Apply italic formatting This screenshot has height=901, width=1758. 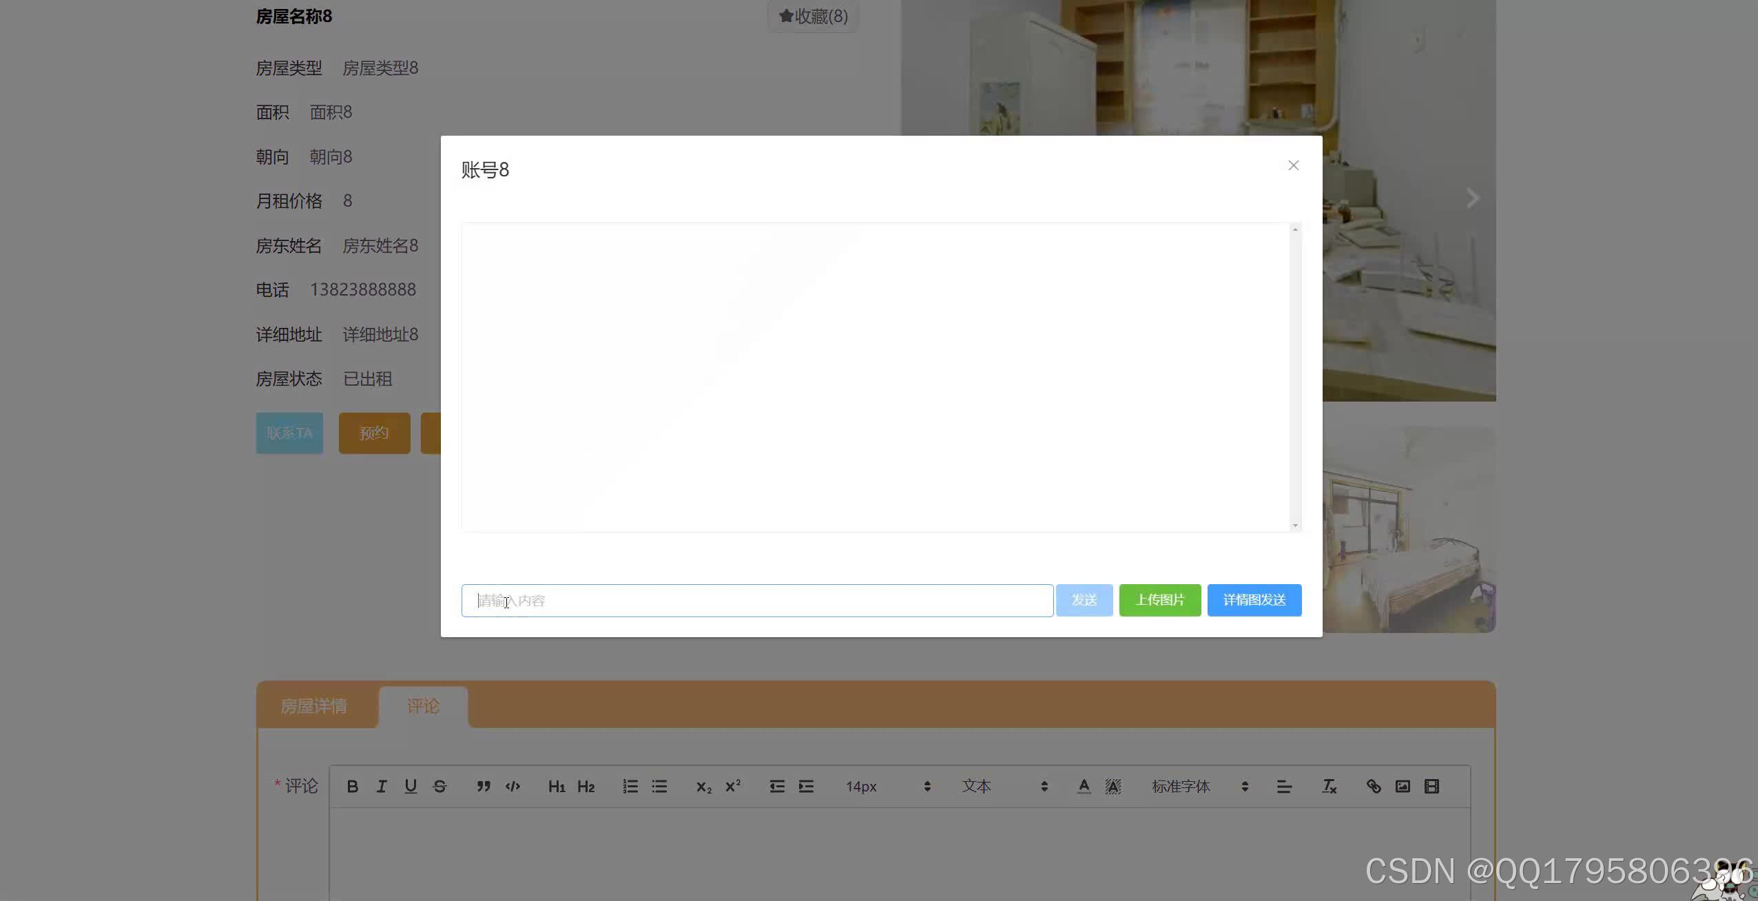pyautogui.click(x=382, y=786)
